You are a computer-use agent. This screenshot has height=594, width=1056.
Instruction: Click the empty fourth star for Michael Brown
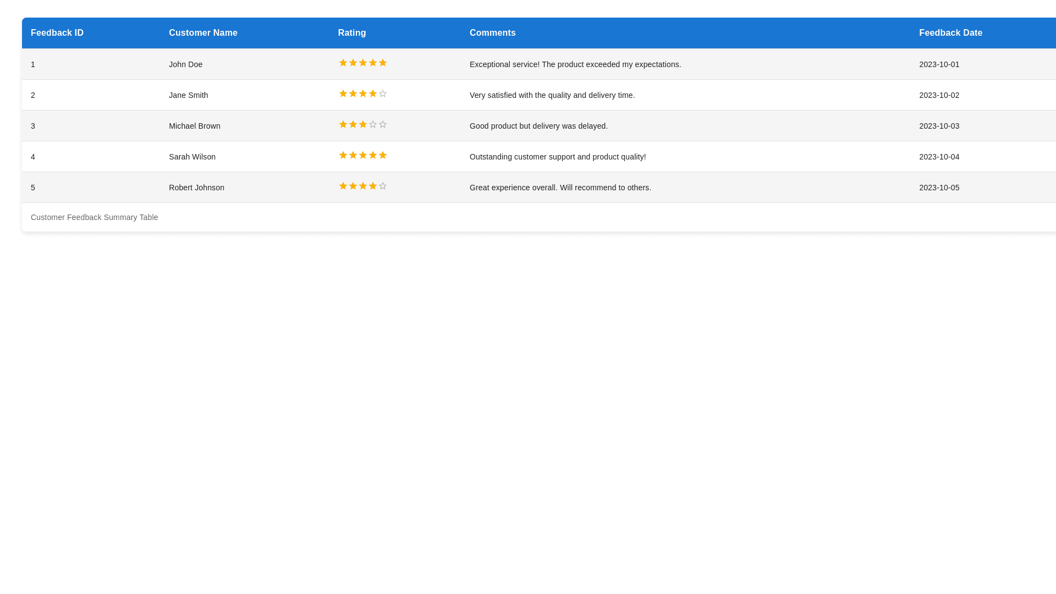[x=373, y=124]
